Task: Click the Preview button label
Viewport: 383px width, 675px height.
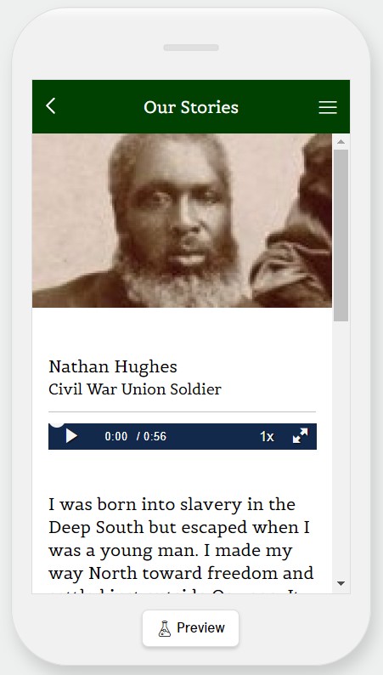Action: click(200, 628)
